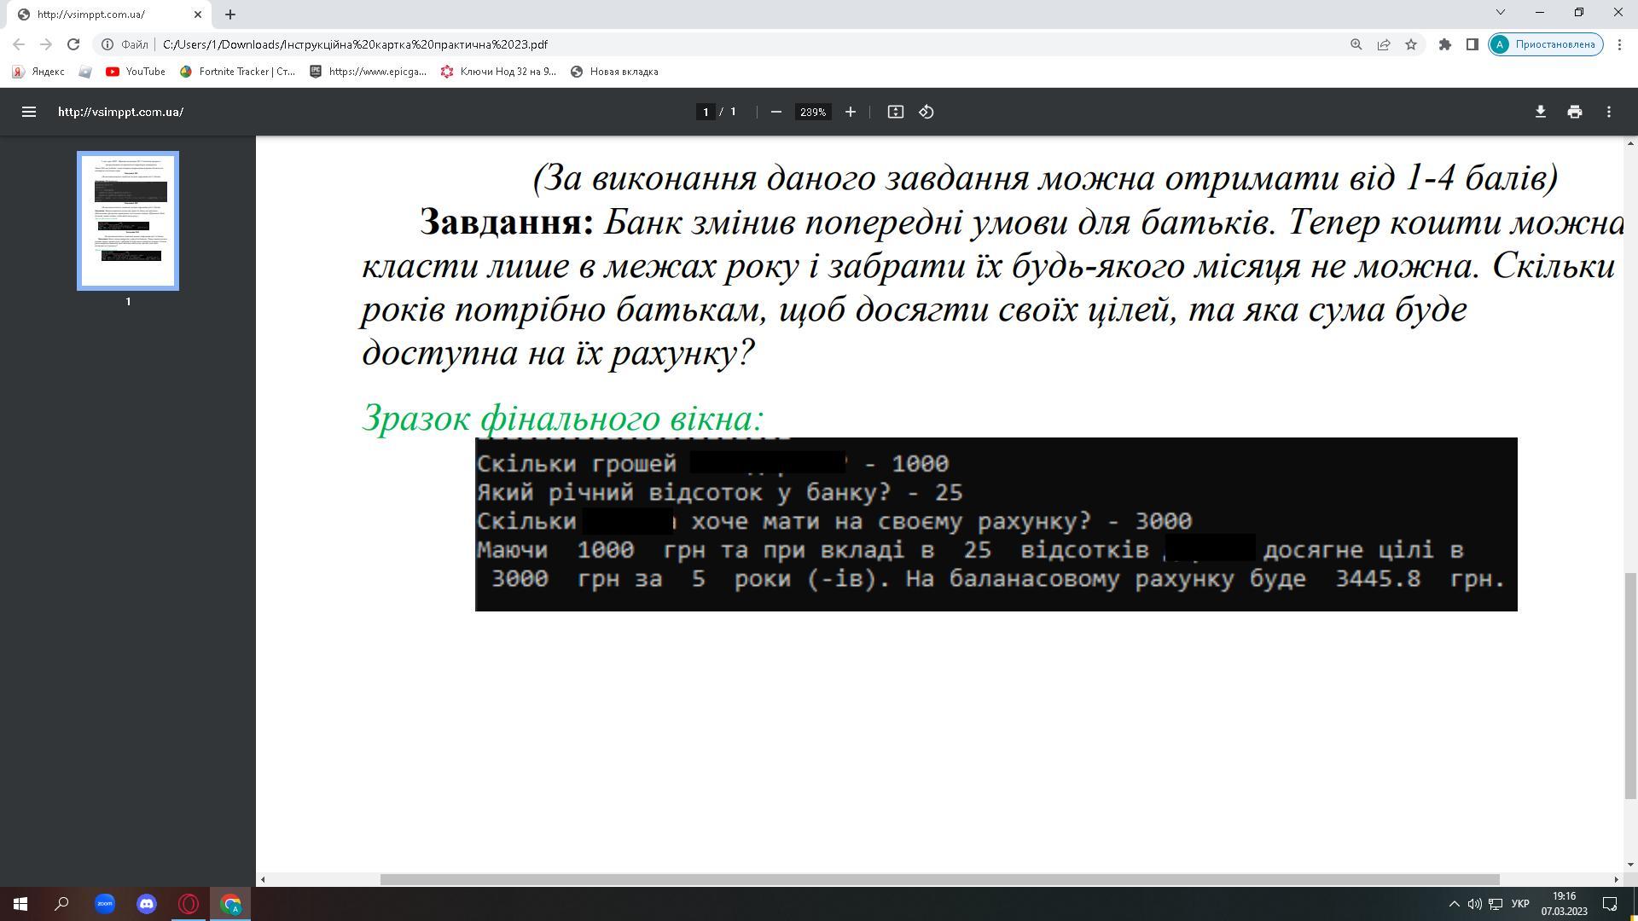Image resolution: width=1638 pixels, height=921 pixels.
Task: Rotate the PDF counterclockwise
Action: tap(926, 112)
